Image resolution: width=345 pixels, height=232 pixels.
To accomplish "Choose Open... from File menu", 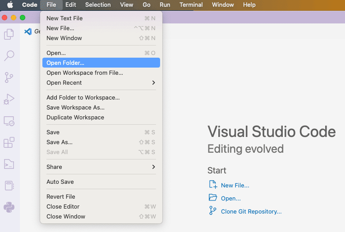I will tap(101, 53).
